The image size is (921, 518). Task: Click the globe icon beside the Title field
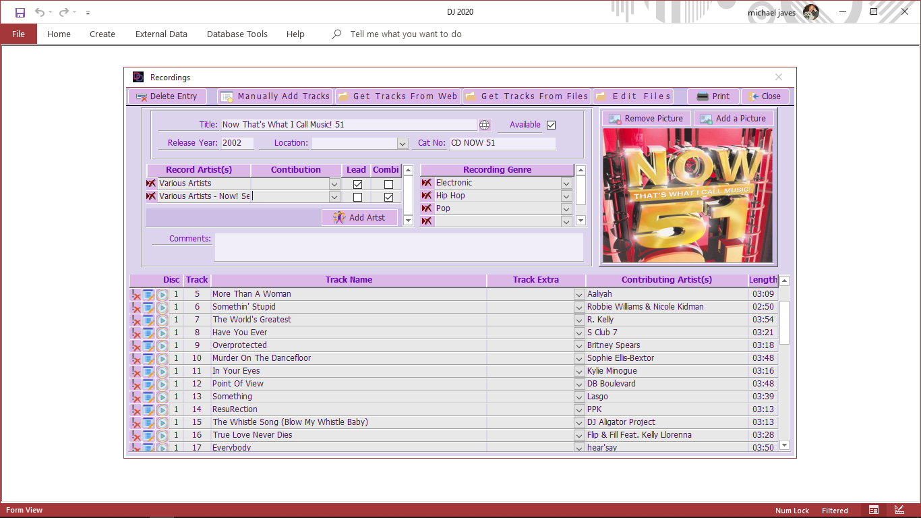[x=484, y=125]
